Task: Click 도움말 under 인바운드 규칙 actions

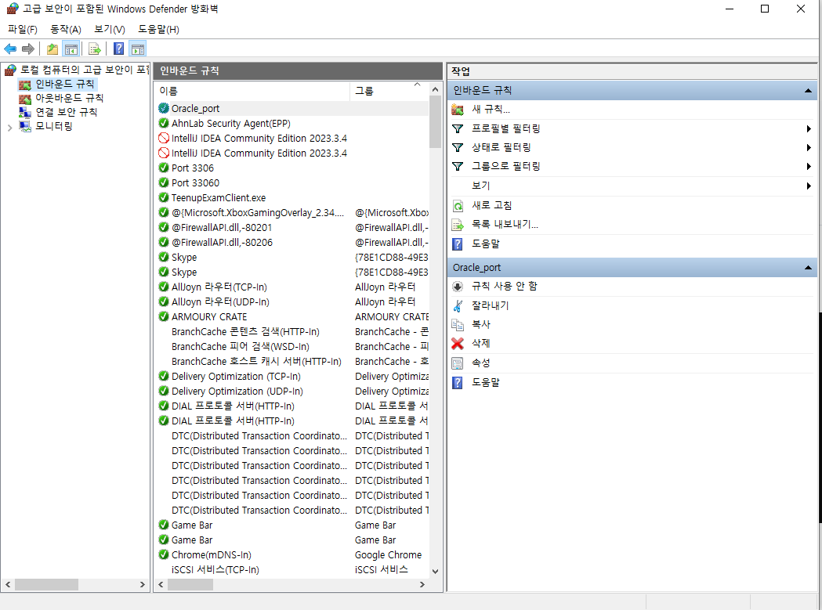Action: pos(485,244)
